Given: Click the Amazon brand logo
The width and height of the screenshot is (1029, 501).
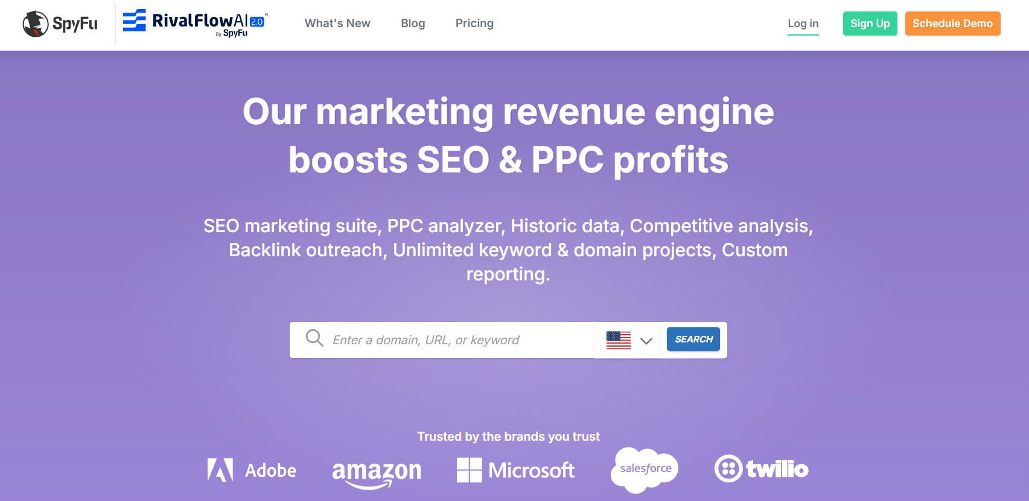Looking at the screenshot, I should (x=377, y=473).
